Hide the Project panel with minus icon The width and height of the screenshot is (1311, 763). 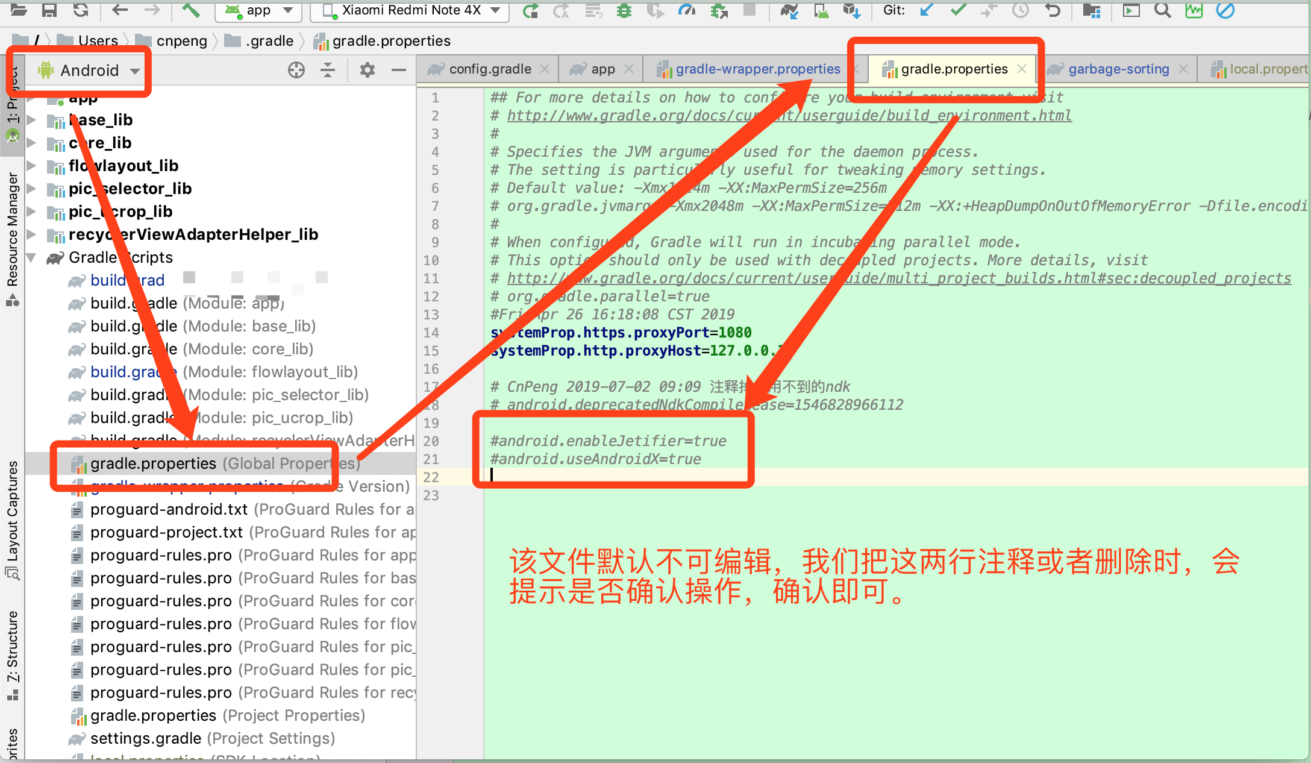(x=399, y=70)
